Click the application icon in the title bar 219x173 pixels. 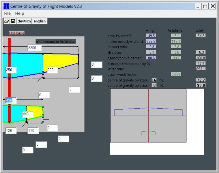click(x=6, y=6)
